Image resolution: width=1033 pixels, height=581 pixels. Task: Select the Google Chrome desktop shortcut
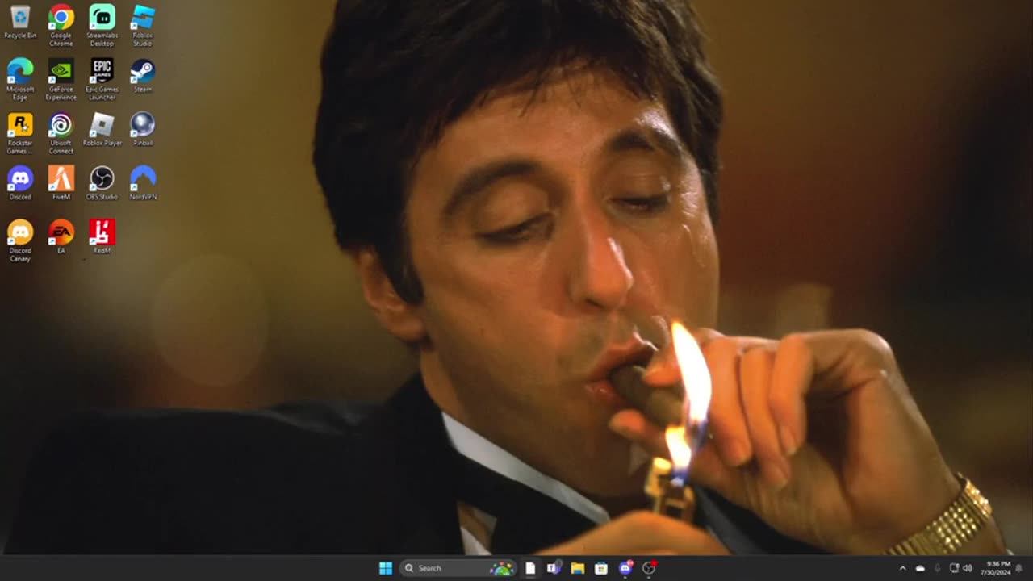(61, 25)
